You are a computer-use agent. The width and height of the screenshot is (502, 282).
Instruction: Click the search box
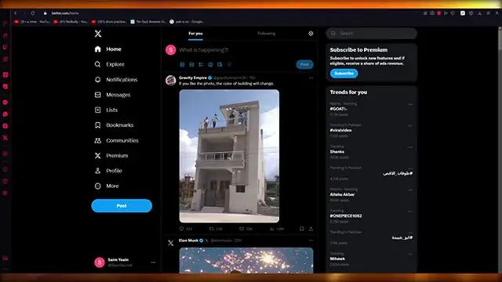372,33
